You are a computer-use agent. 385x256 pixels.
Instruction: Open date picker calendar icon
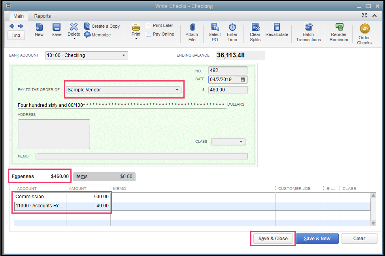coord(243,80)
